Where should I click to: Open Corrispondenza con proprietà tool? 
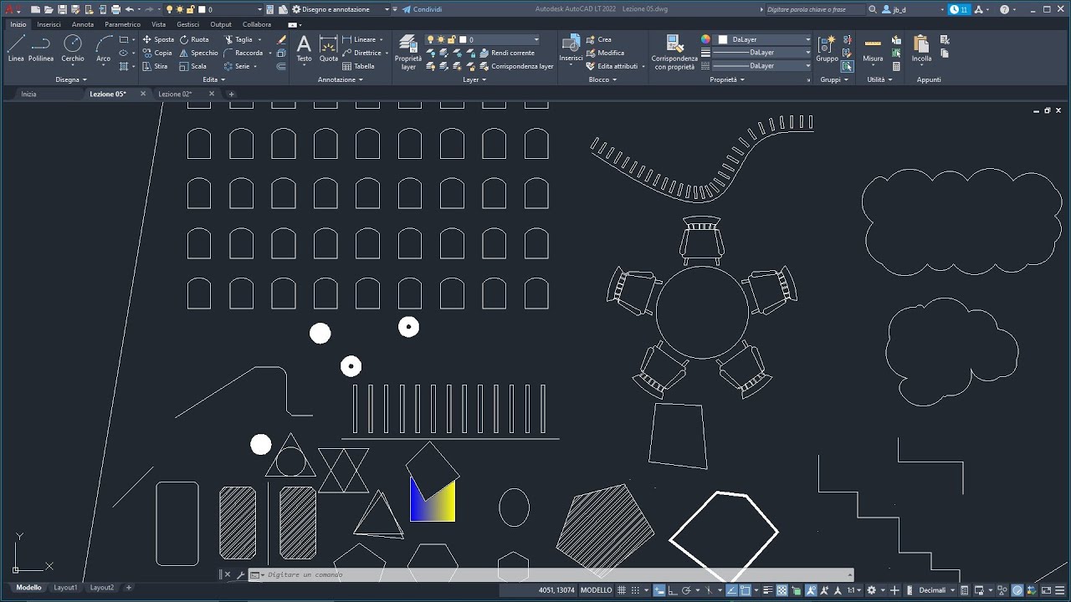pos(674,52)
